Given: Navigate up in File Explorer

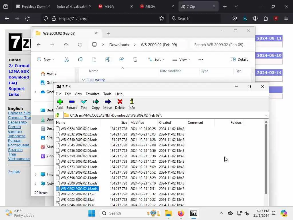Looking at the screenshot, I should [66, 45].
